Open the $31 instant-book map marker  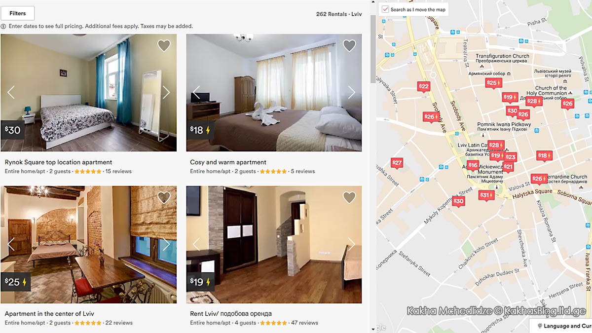486,196
